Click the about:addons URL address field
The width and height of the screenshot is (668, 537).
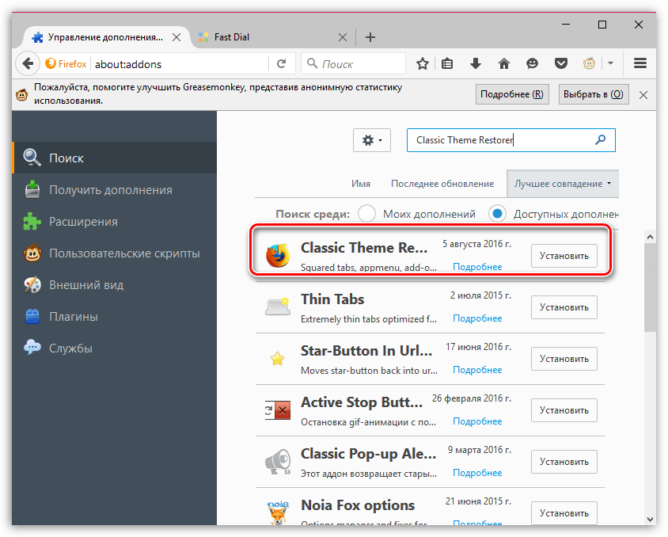pos(178,63)
